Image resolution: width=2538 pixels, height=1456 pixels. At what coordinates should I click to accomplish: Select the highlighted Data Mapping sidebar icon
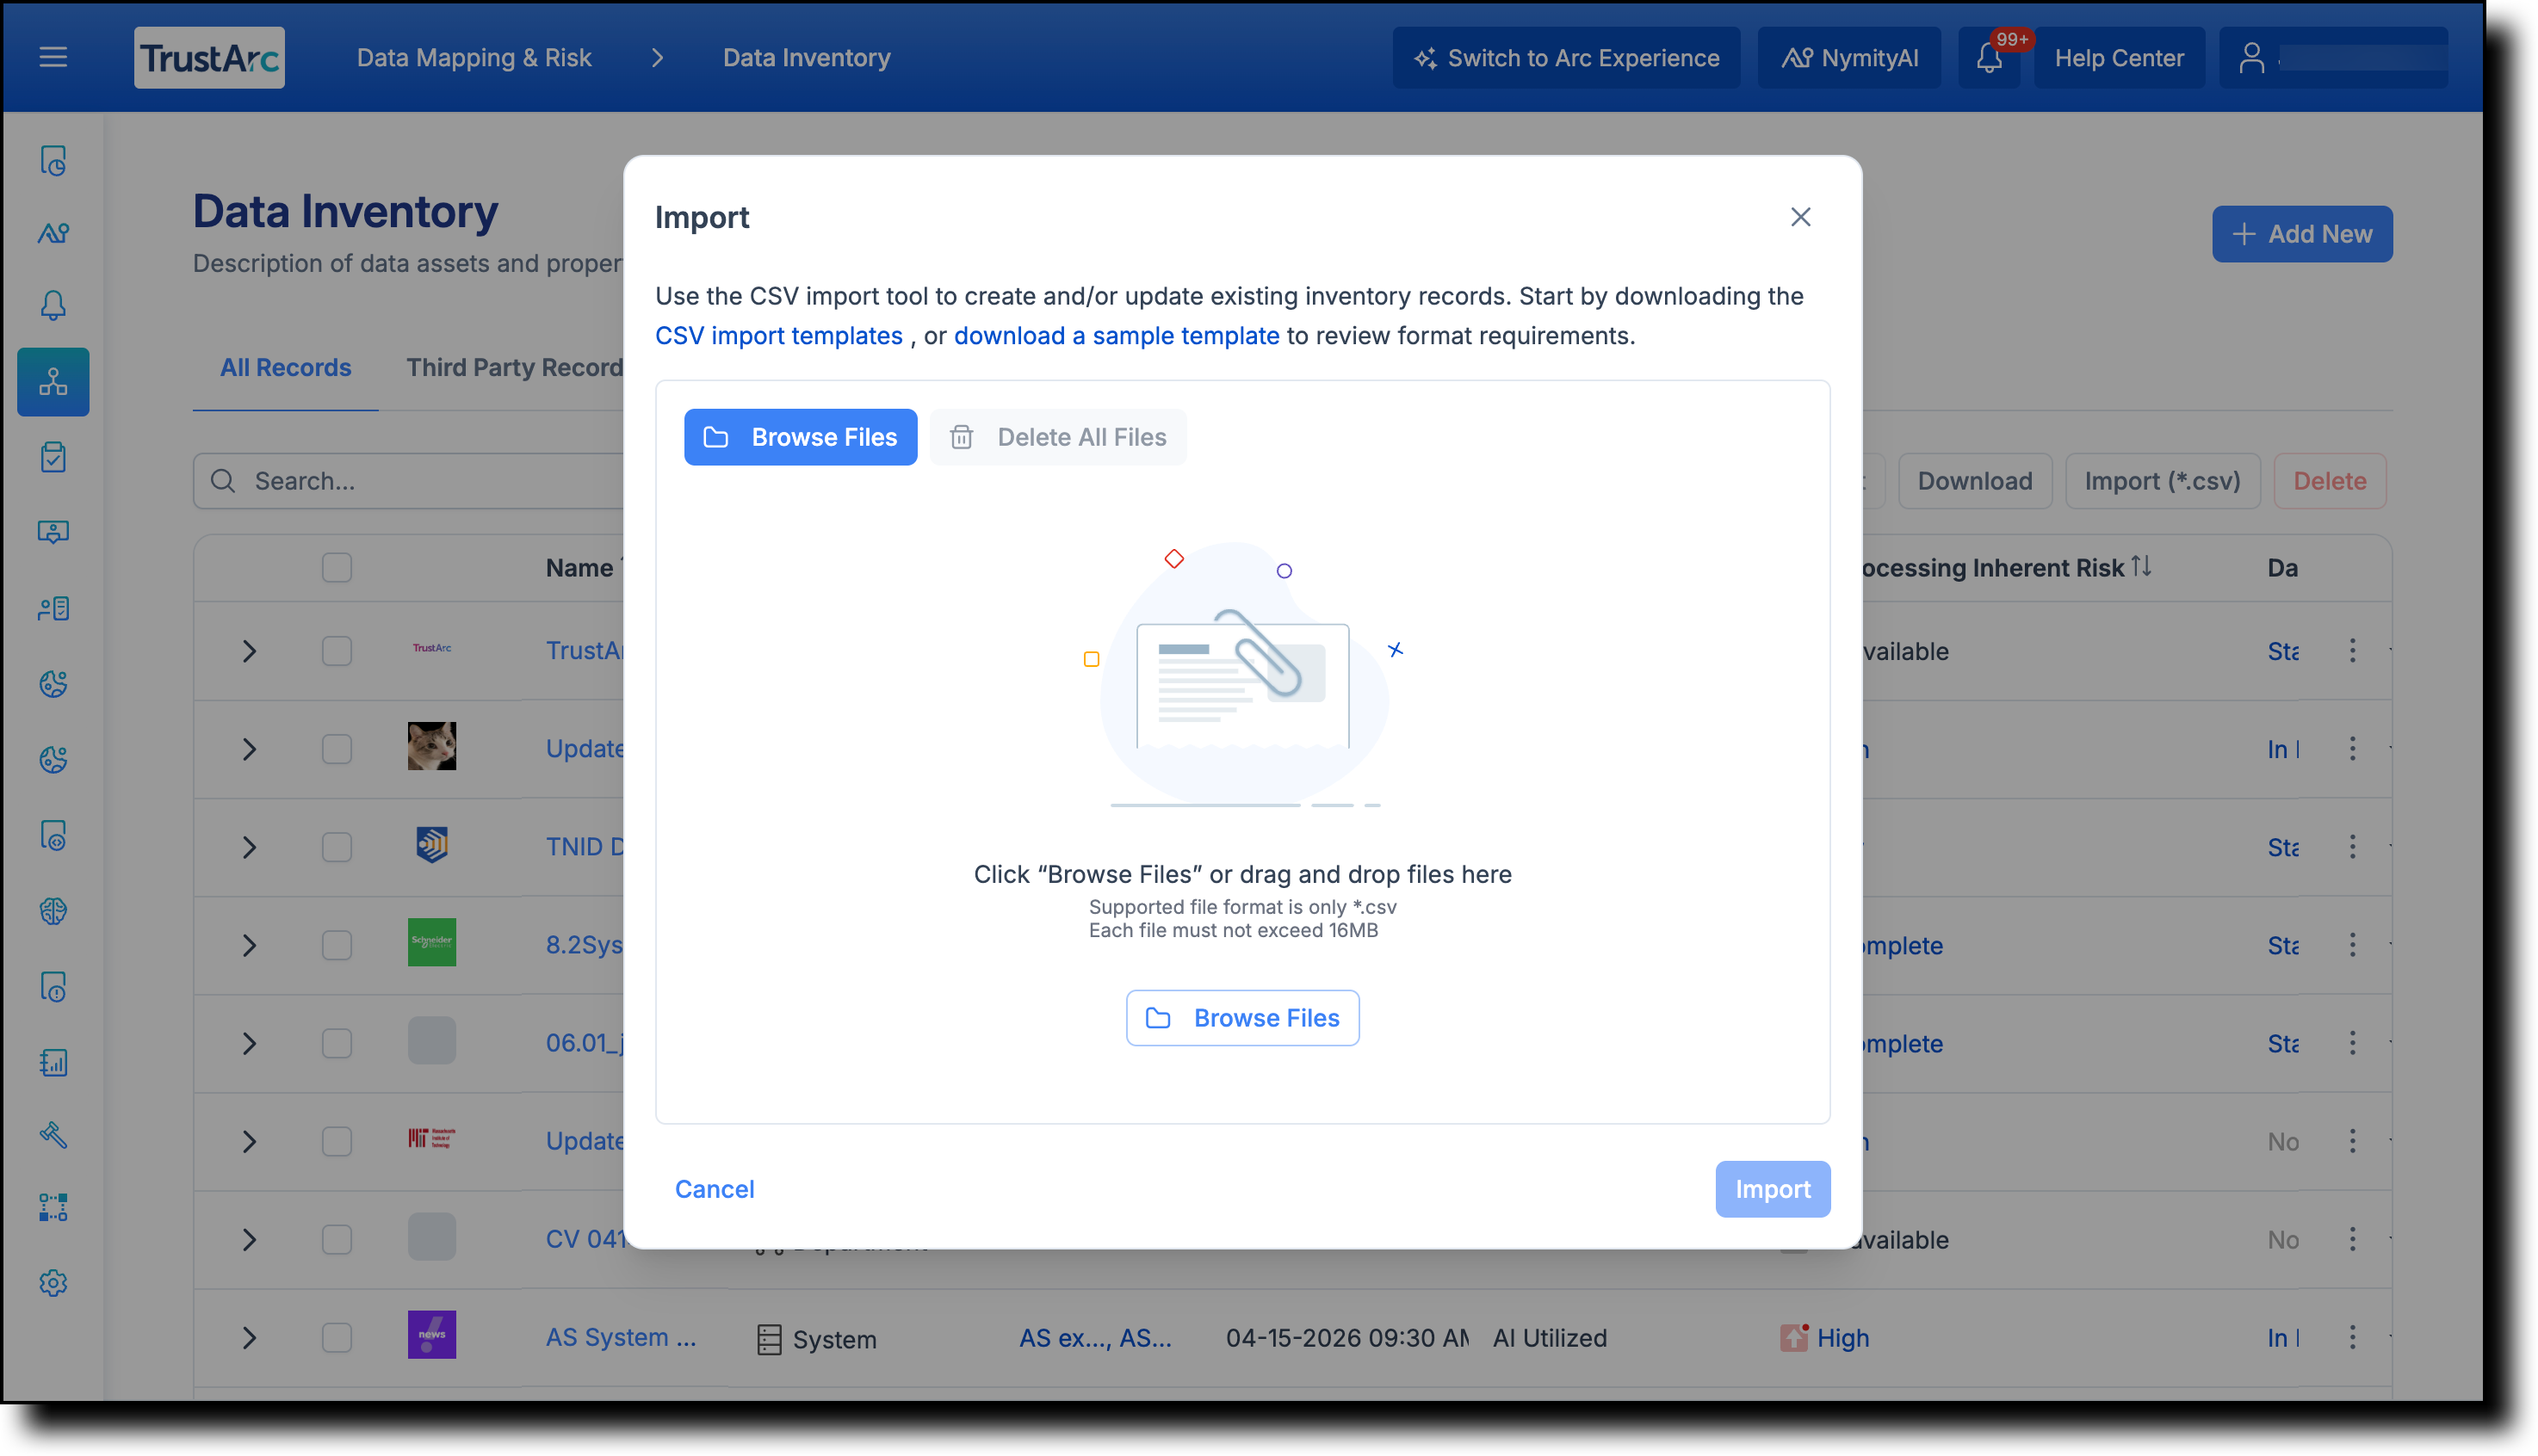coord(53,382)
